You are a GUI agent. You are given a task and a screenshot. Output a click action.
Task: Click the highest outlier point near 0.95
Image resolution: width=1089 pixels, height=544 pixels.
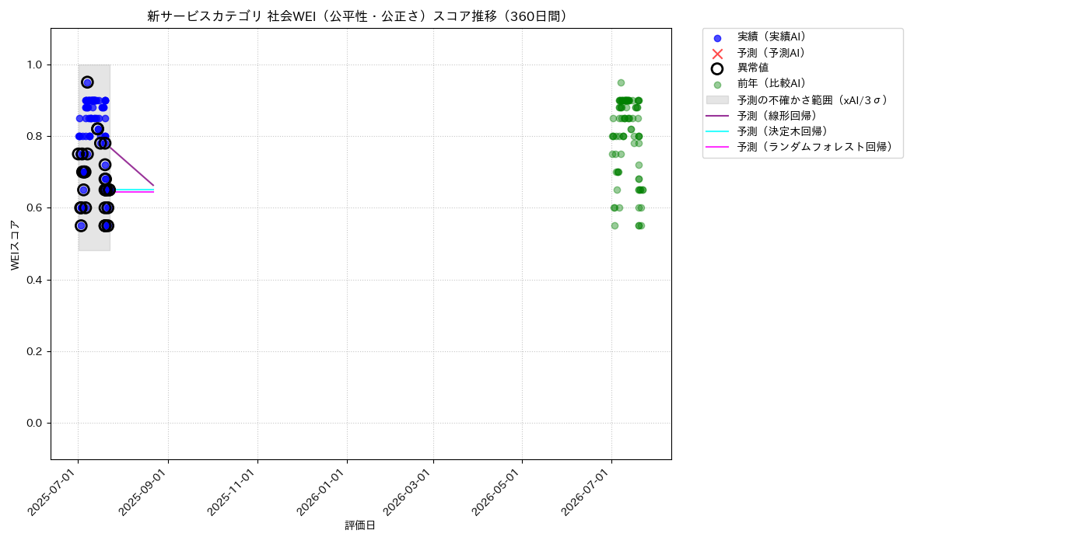[87, 82]
